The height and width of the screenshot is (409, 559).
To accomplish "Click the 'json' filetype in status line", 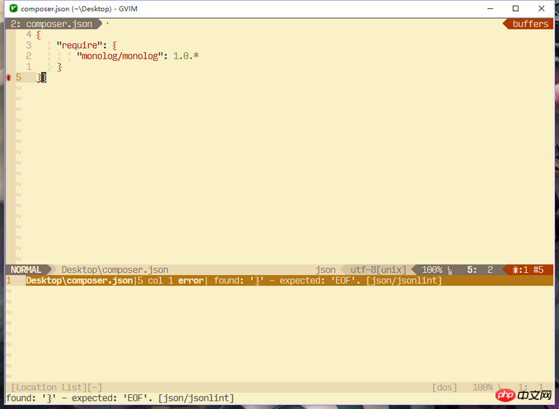I will point(326,270).
